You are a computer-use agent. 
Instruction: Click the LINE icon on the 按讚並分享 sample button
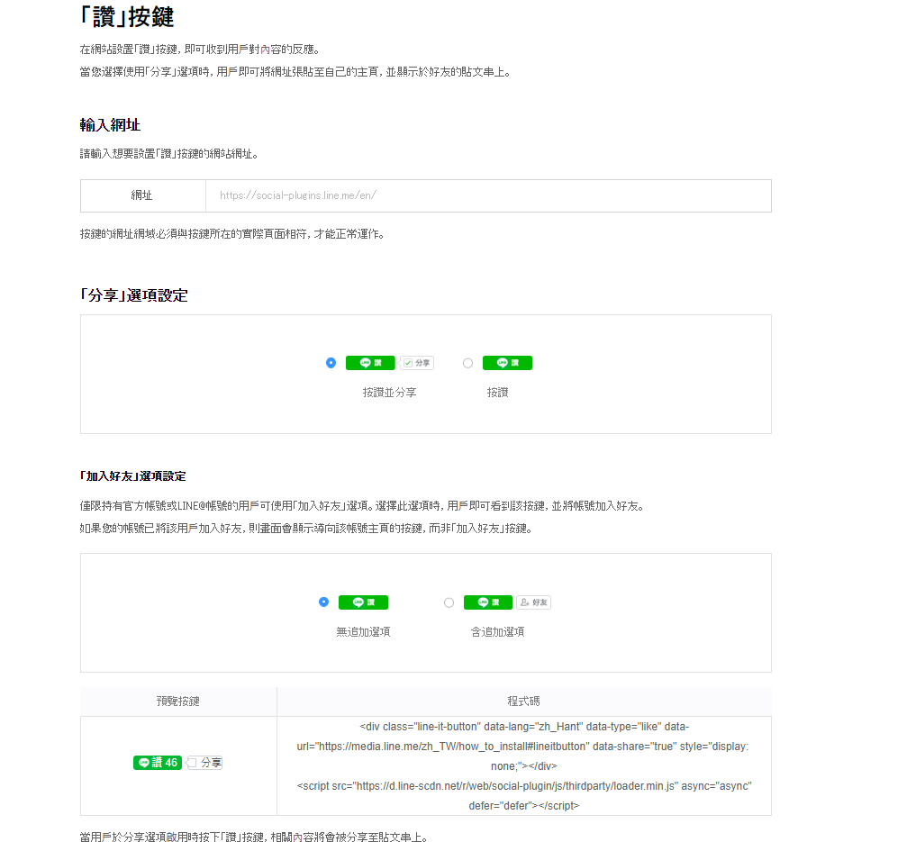[365, 363]
